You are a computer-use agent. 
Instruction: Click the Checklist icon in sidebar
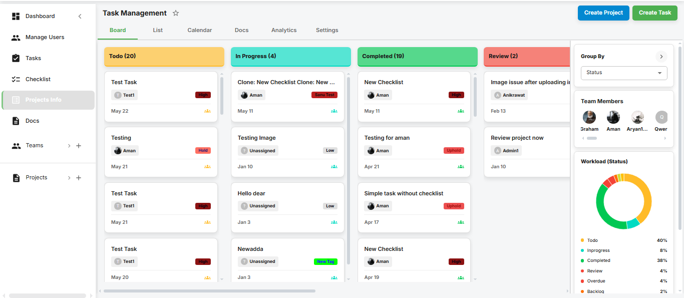pyautogui.click(x=16, y=79)
